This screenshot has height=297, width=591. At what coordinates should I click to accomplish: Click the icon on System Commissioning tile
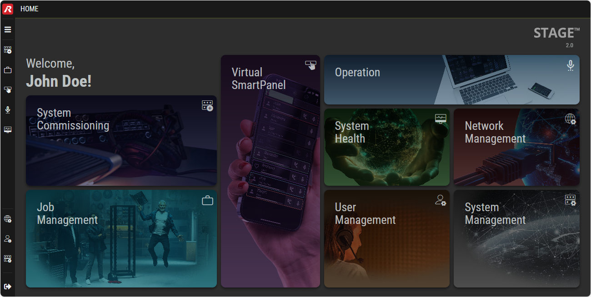(208, 106)
